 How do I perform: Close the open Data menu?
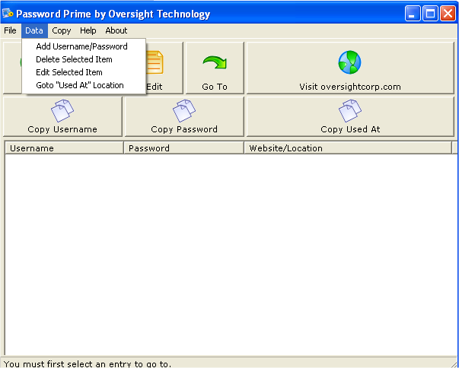(x=34, y=30)
